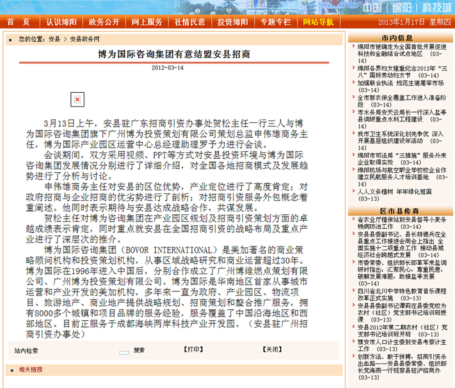Open the 社情民意 menu item
The image size is (455, 388).
point(190,22)
